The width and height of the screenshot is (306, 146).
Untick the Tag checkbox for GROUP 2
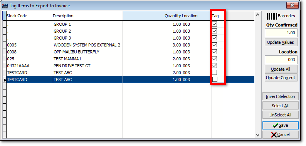pyautogui.click(x=215, y=31)
